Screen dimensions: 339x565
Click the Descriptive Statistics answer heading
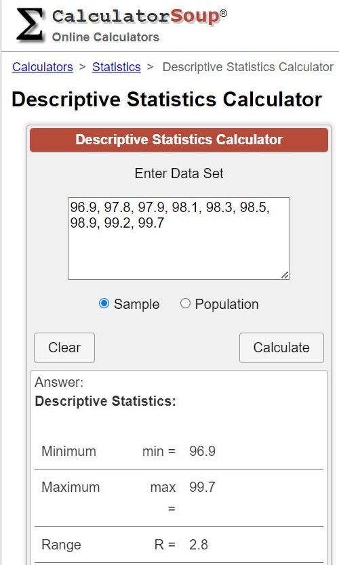105,401
